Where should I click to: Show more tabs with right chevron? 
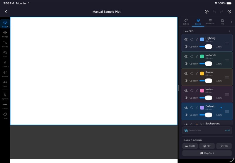[231, 22]
